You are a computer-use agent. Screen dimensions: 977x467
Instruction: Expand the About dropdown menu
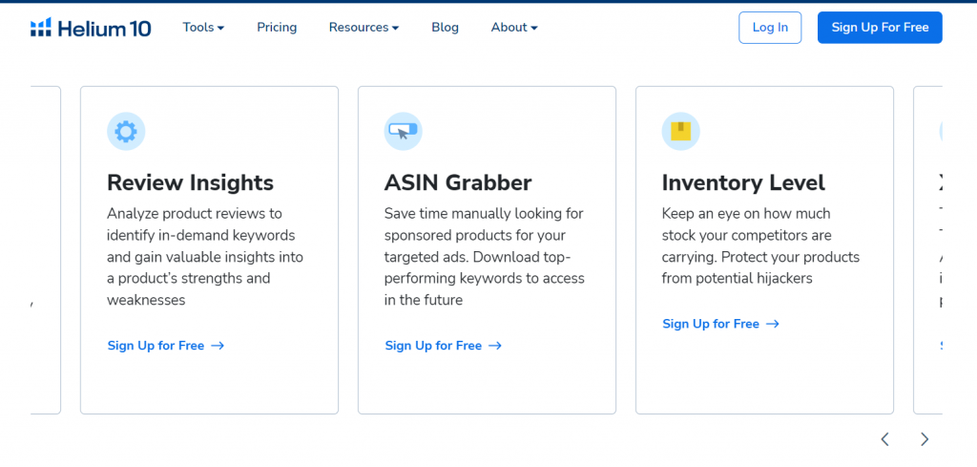pos(514,28)
